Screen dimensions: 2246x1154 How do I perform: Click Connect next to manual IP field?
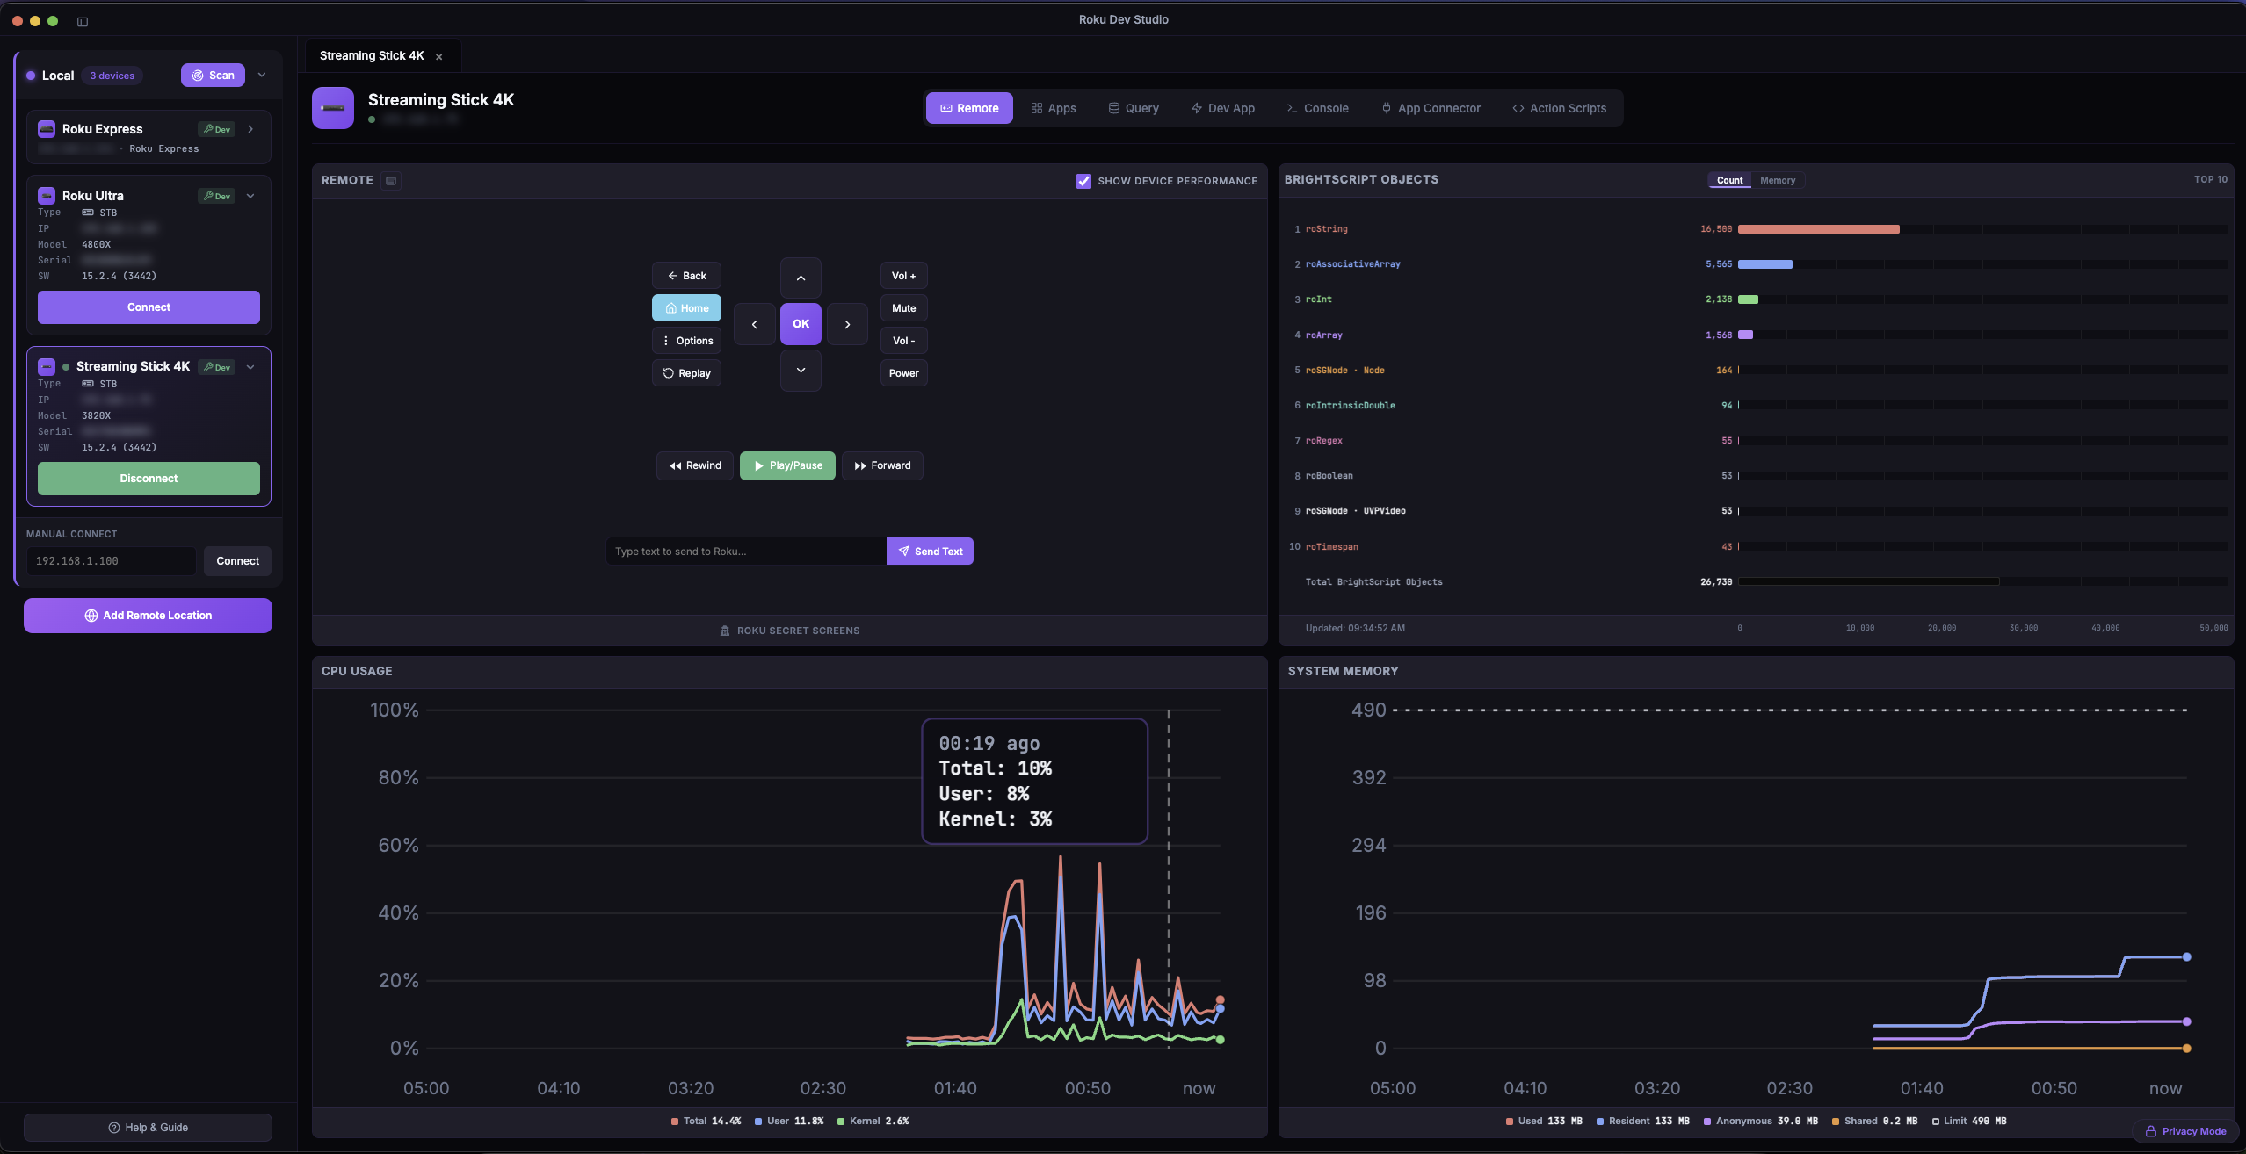pyautogui.click(x=237, y=561)
